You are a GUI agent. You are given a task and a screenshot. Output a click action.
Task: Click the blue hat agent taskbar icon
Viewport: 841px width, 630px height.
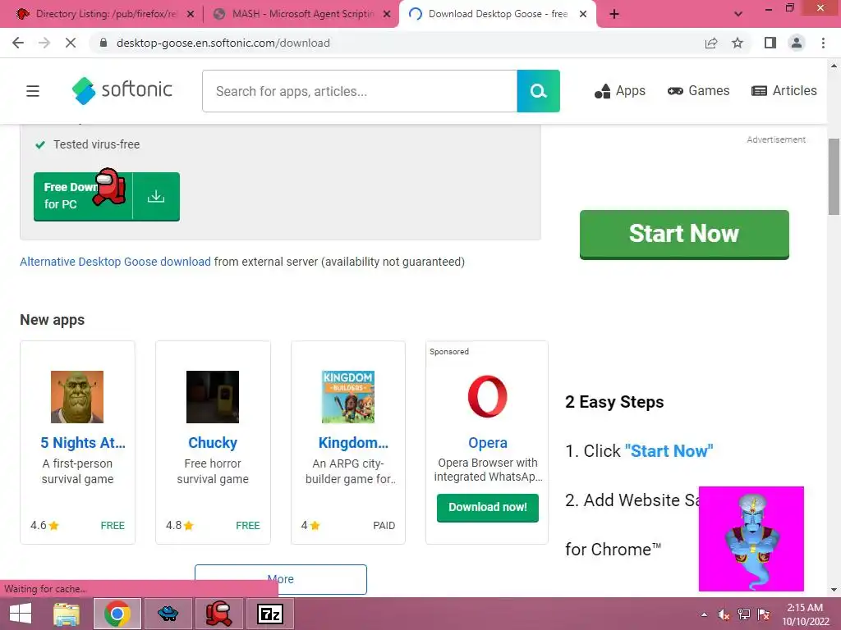(x=168, y=614)
